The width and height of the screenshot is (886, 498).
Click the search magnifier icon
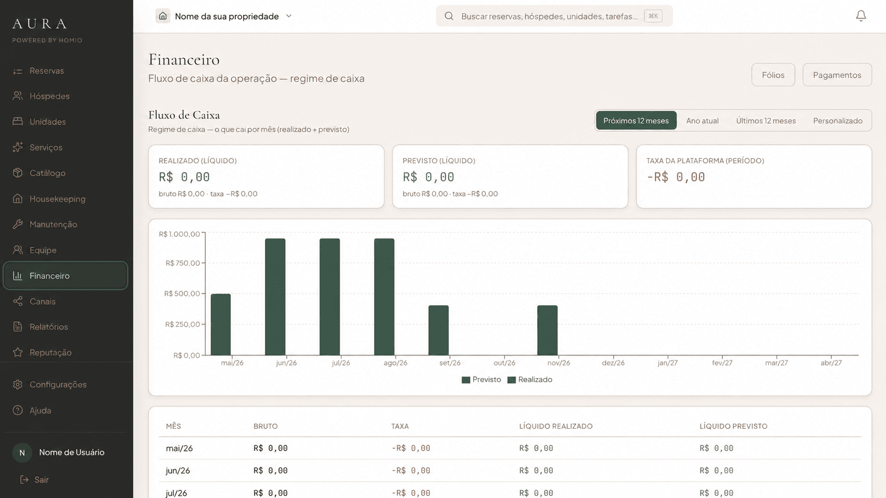click(449, 16)
